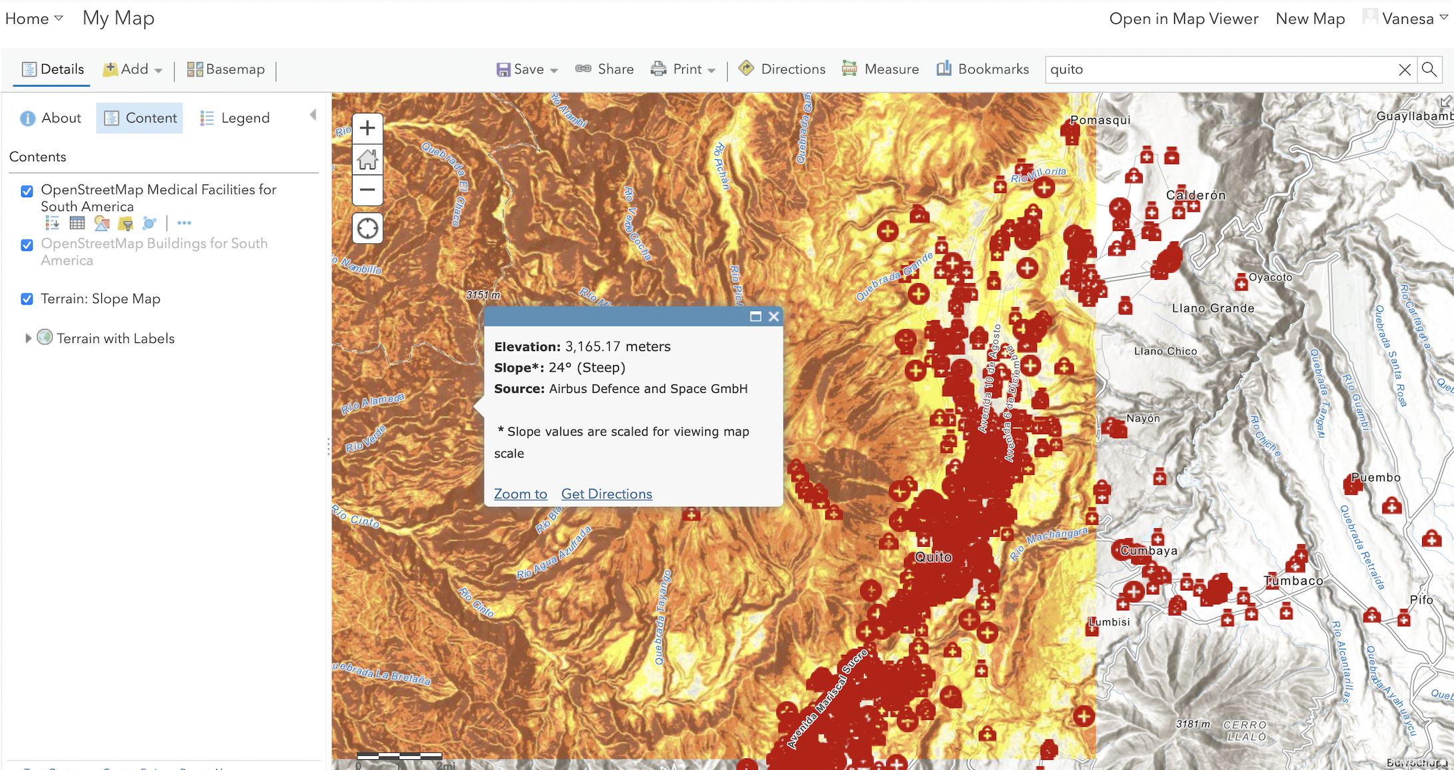Image resolution: width=1454 pixels, height=770 pixels.
Task: Open the Home dropdown menu
Action: (x=34, y=19)
